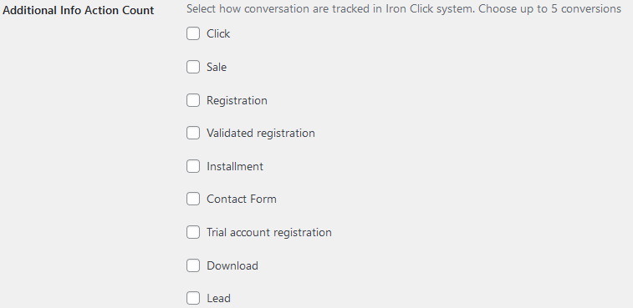The height and width of the screenshot is (308, 633).
Task: Click the 'Sale' label text
Action: [217, 67]
